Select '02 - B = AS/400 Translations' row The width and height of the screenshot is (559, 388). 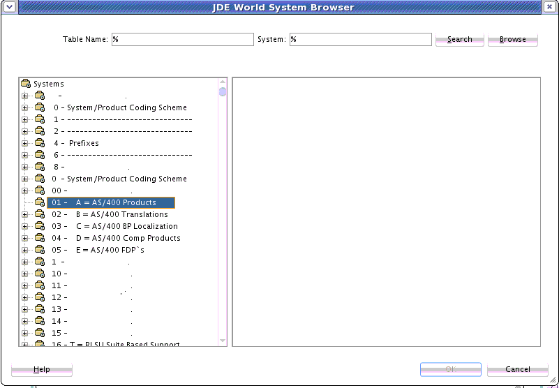click(x=110, y=214)
